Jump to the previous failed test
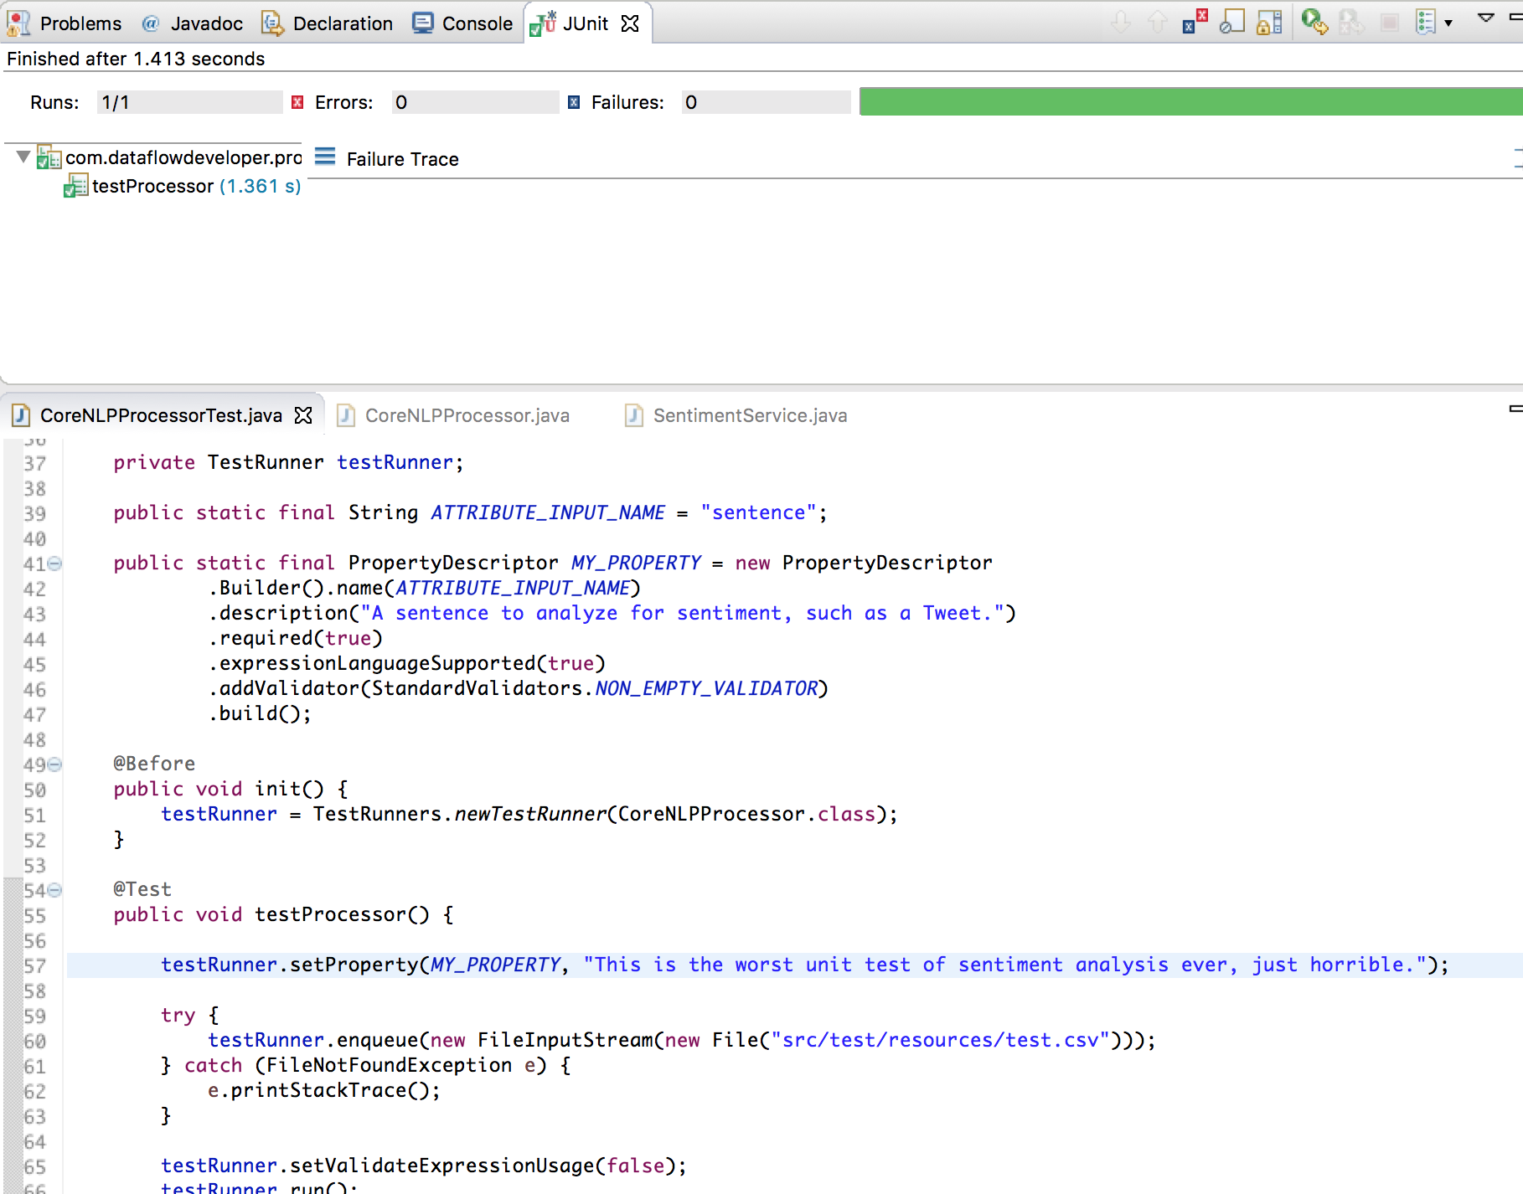This screenshot has width=1523, height=1194. click(1158, 23)
